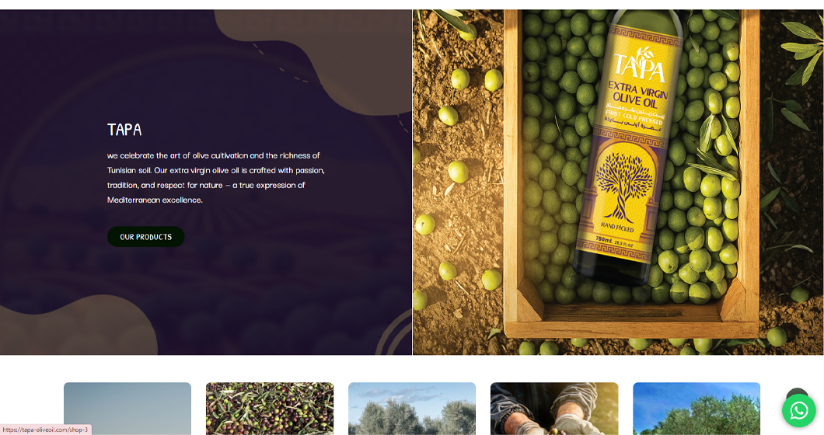
Task: Open the harvested olives gallery thumbnail
Action: click(x=270, y=409)
